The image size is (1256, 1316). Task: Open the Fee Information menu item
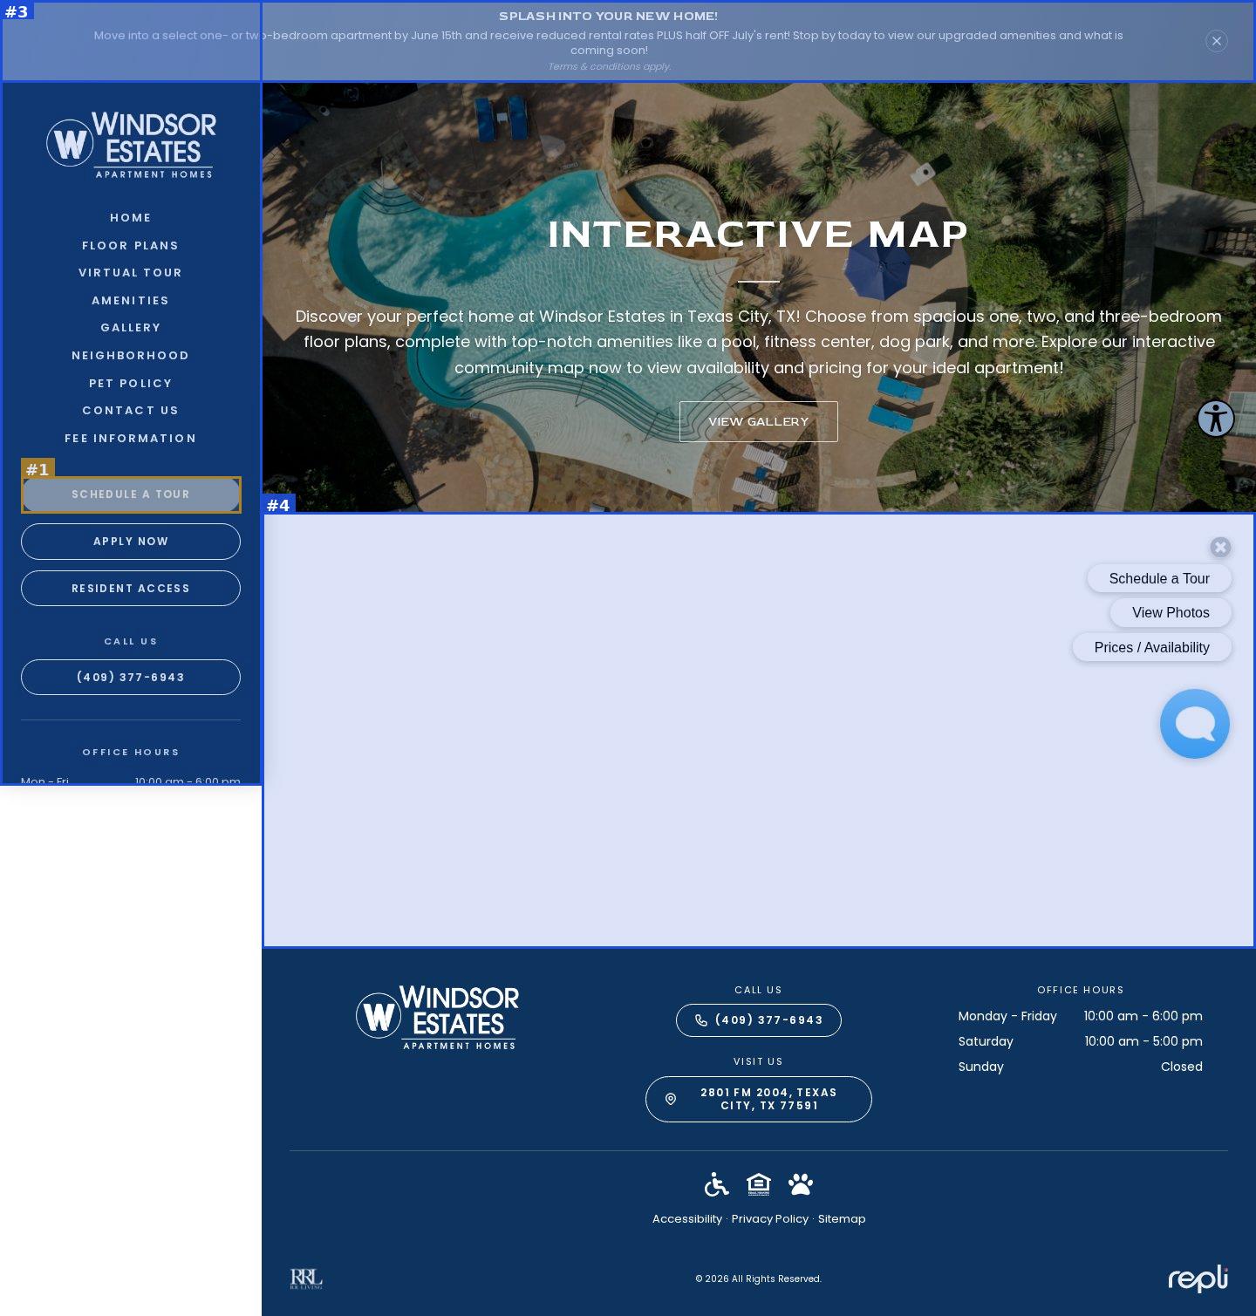[131, 439]
